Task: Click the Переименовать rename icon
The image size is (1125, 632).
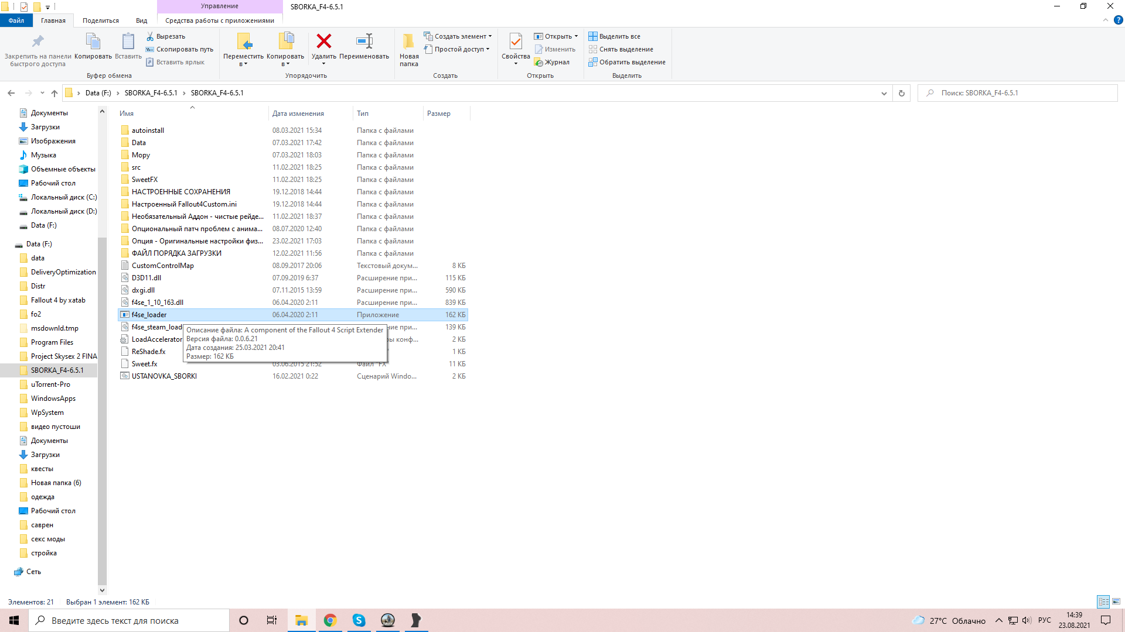Action: (x=364, y=42)
